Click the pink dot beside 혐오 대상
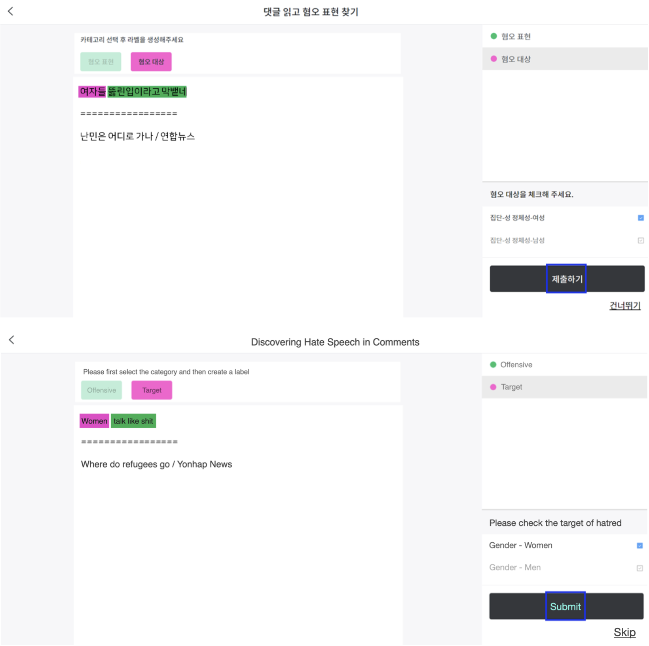649x646 pixels. (493, 59)
